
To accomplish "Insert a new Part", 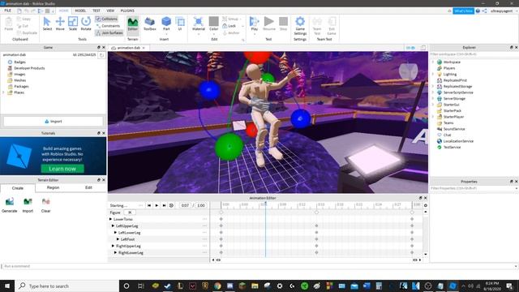I will pyautogui.click(x=166, y=24).
